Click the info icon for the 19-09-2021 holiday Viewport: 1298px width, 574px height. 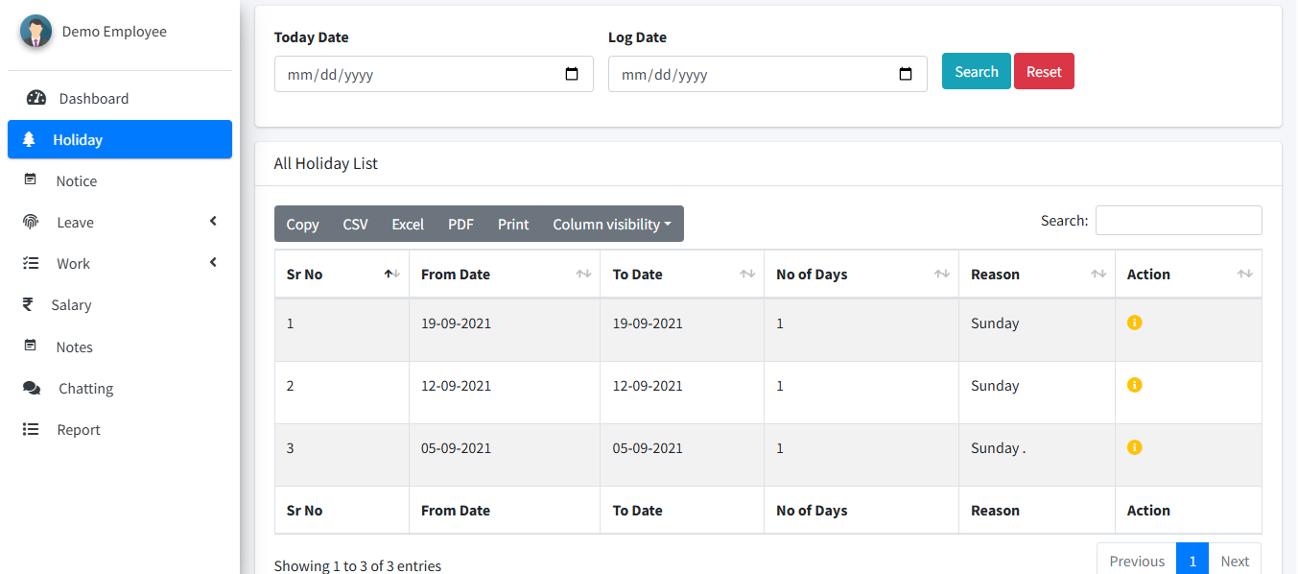click(1134, 323)
